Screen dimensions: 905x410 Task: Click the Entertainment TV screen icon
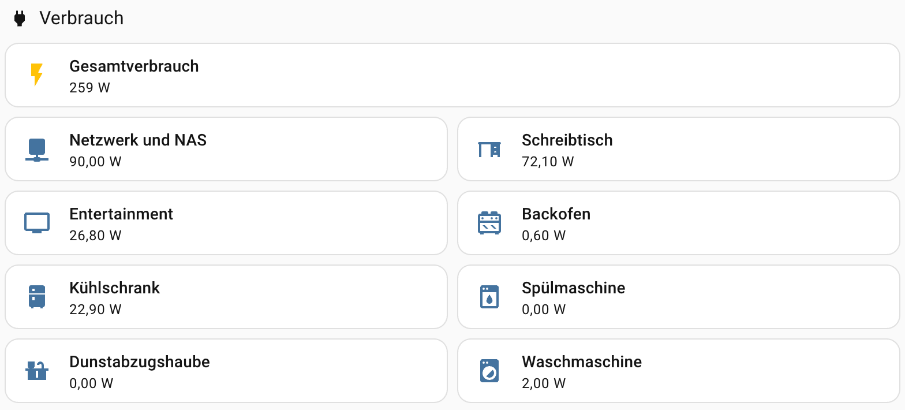(37, 223)
